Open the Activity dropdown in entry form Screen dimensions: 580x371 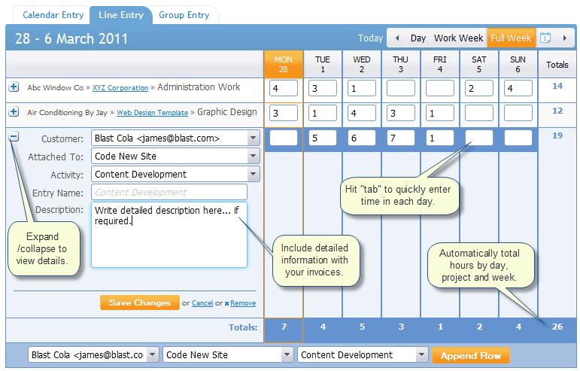(253, 174)
